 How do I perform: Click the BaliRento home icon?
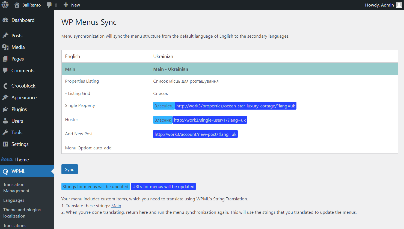(17, 5)
